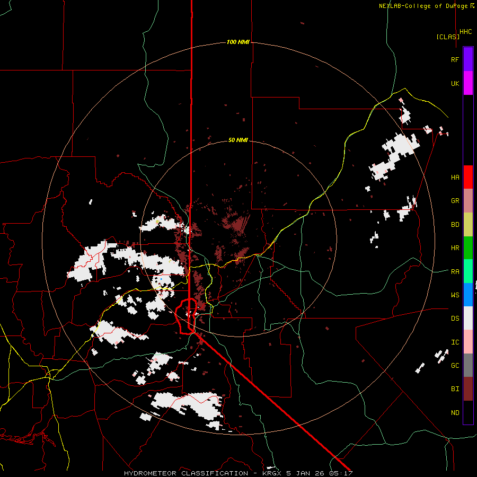This screenshot has height=477, width=477.
Task: Click the RF purple legend swatch
Action: point(468,59)
